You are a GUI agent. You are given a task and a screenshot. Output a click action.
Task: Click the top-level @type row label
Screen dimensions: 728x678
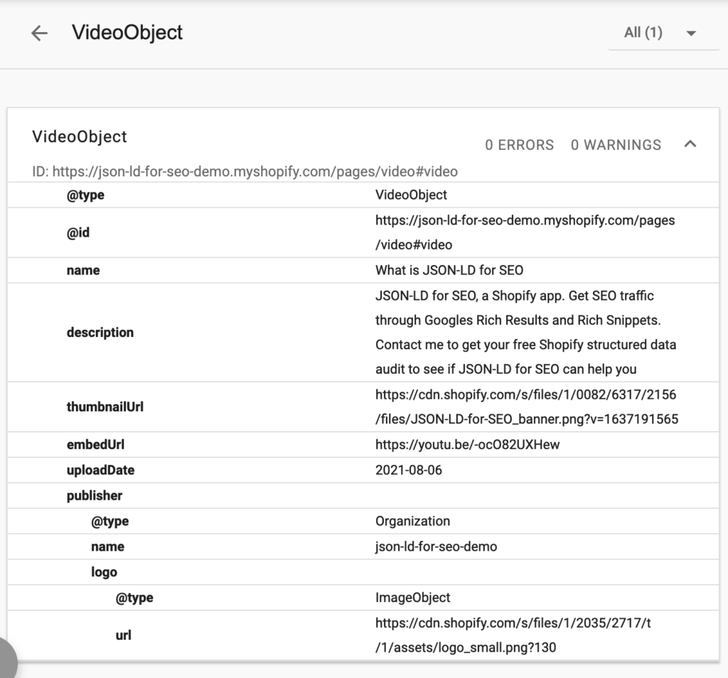[85, 195]
